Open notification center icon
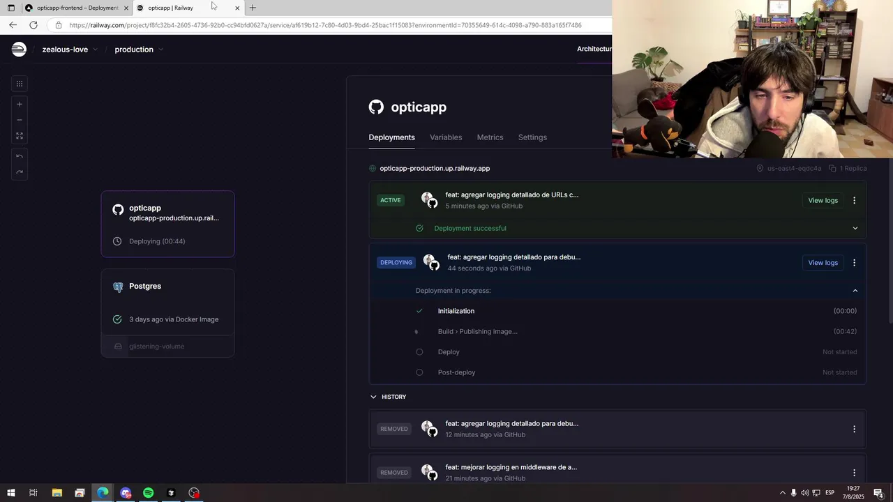 [x=878, y=493]
